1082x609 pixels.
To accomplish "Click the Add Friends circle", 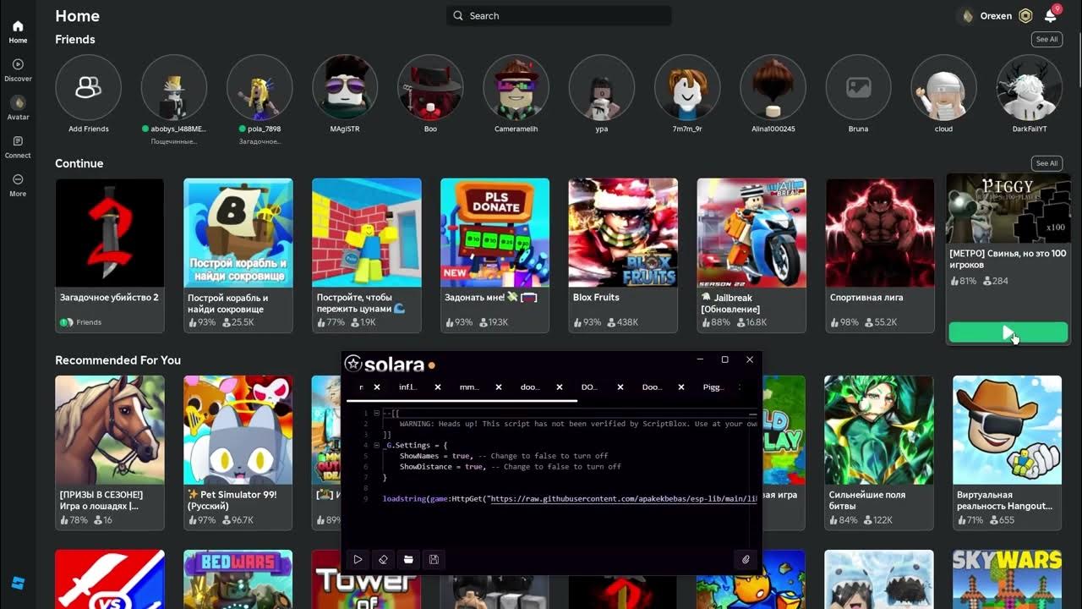I will pos(89,87).
